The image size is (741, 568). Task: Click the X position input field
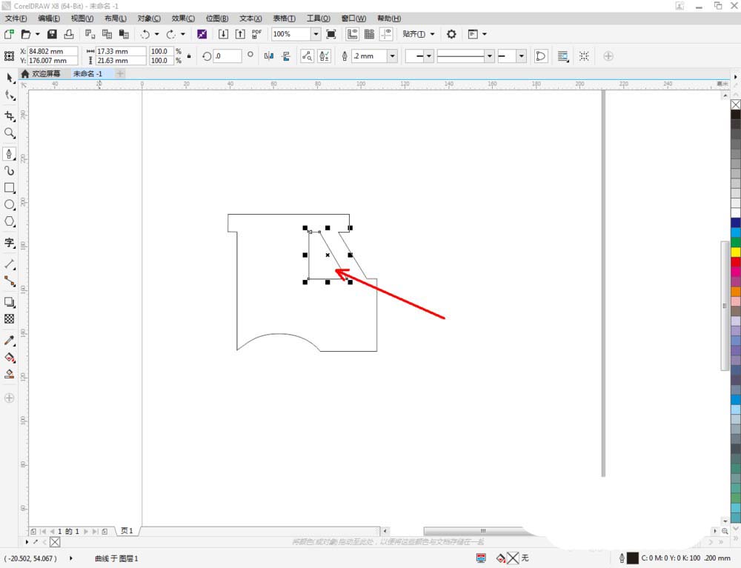(53, 51)
